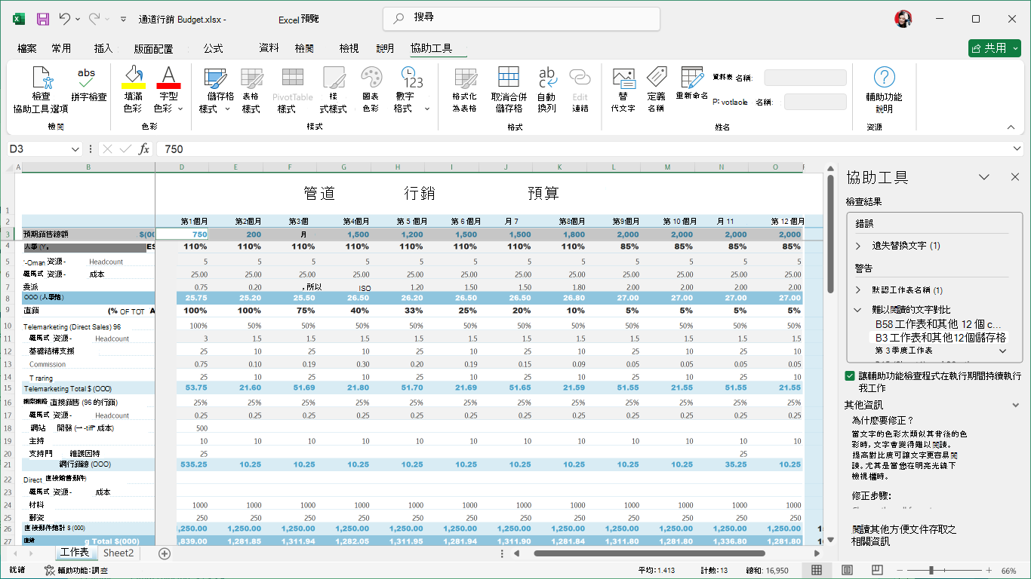Switch to Normal view icon in status bar

(x=817, y=571)
